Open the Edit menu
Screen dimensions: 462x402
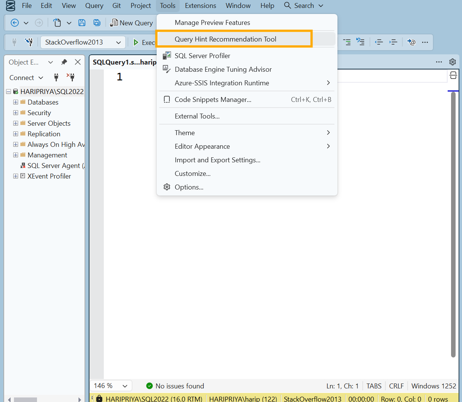click(46, 6)
